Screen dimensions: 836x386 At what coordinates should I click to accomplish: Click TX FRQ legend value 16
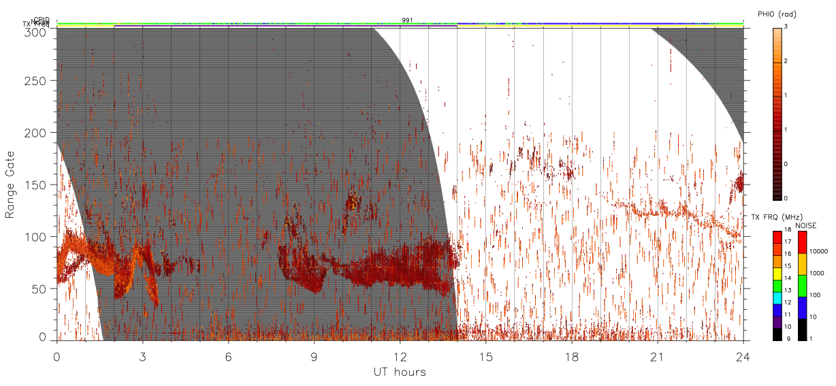788,253
